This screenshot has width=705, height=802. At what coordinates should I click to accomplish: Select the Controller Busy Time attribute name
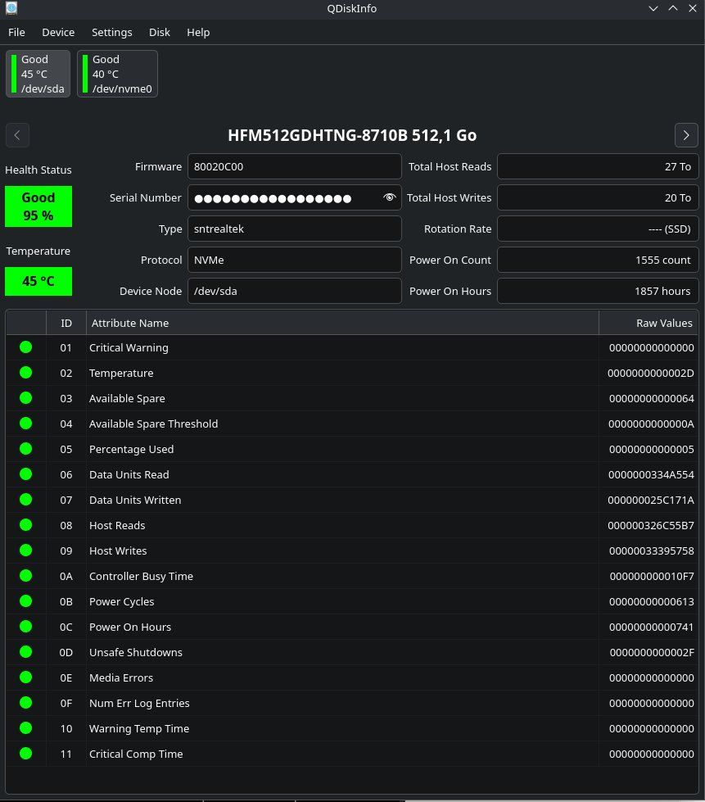[x=141, y=576]
